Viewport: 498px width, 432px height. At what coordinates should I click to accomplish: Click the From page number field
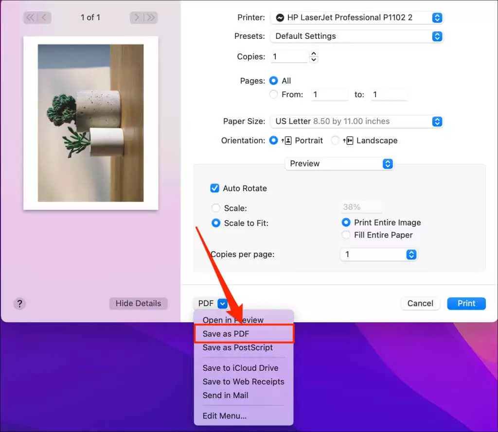point(329,95)
